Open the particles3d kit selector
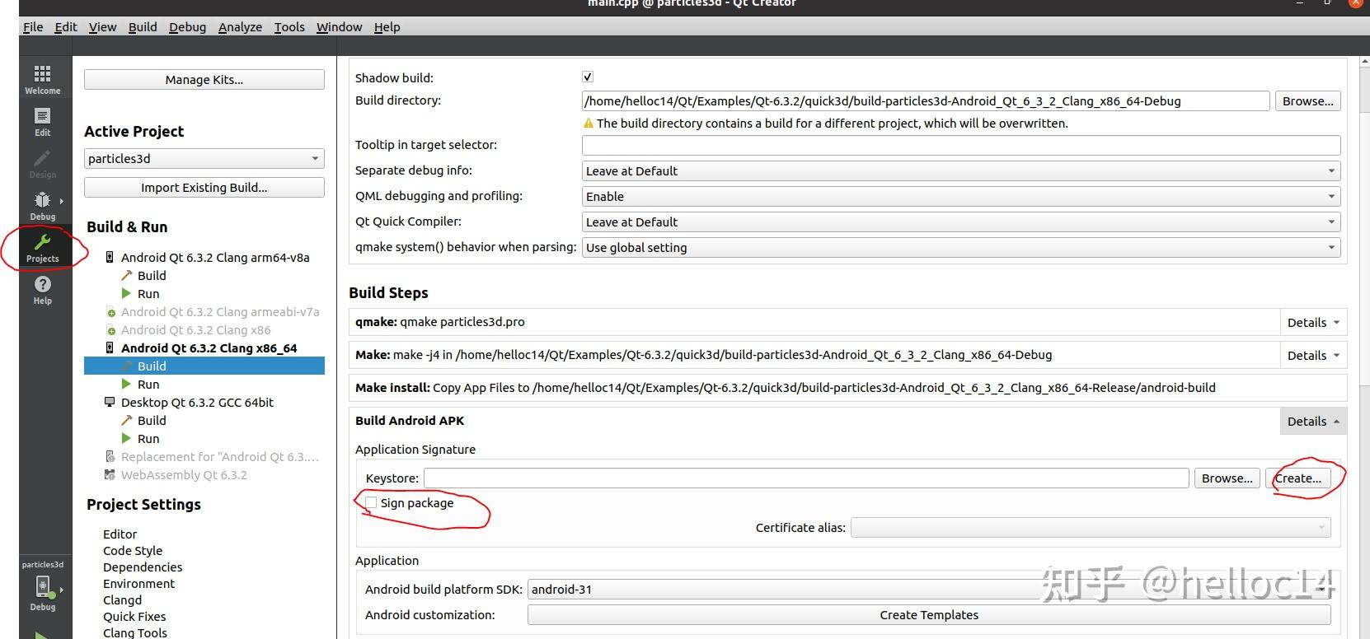The height and width of the screenshot is (639, 1370). tap(43, 590)
